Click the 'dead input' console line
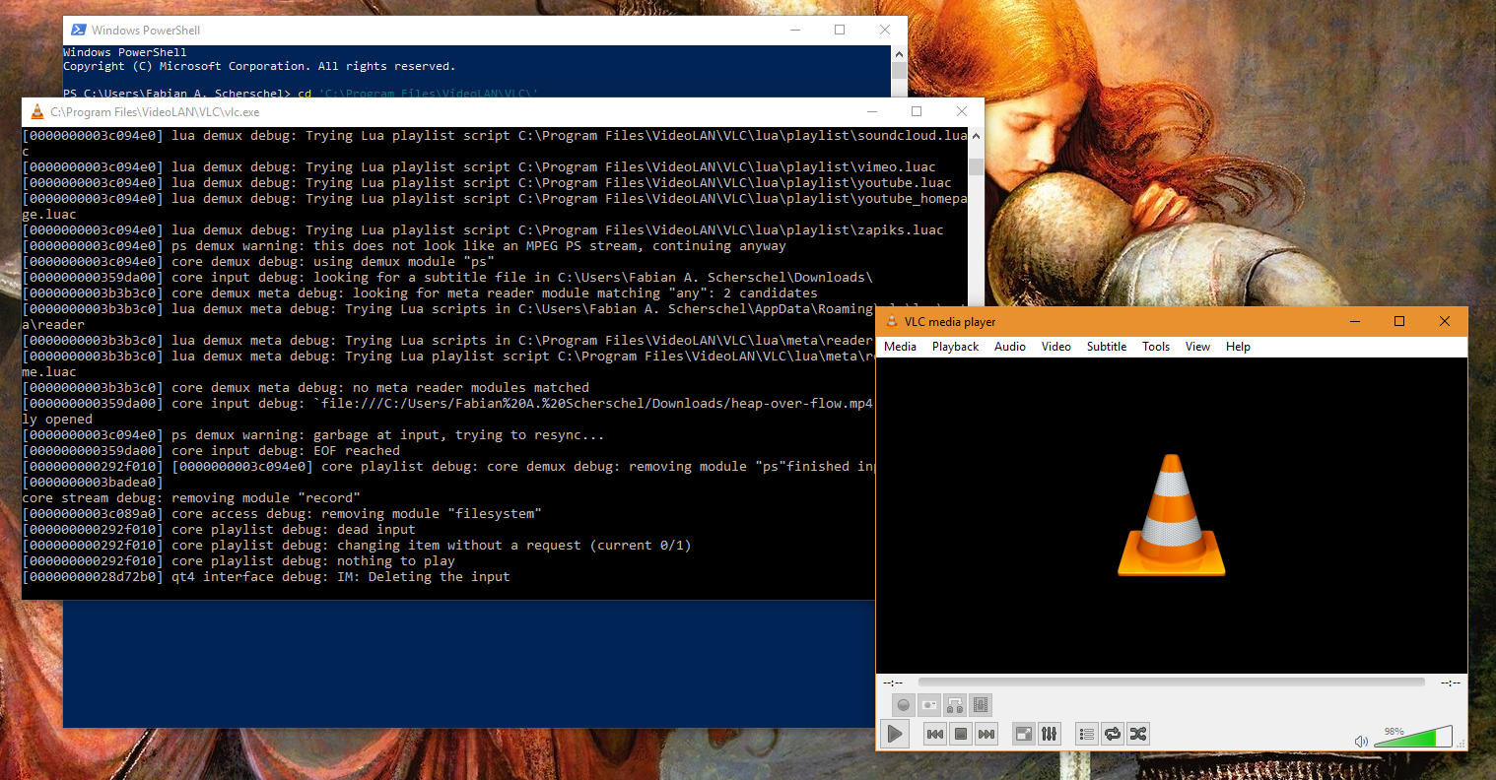Image resolution: width=1496 pixels, height=780 pixels. tap(219, 530)
